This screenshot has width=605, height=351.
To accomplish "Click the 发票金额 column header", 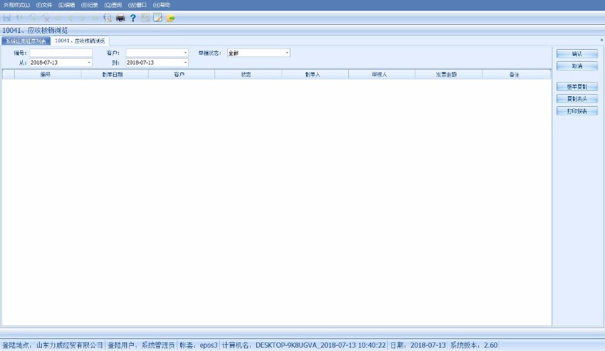I will [448, 75].
